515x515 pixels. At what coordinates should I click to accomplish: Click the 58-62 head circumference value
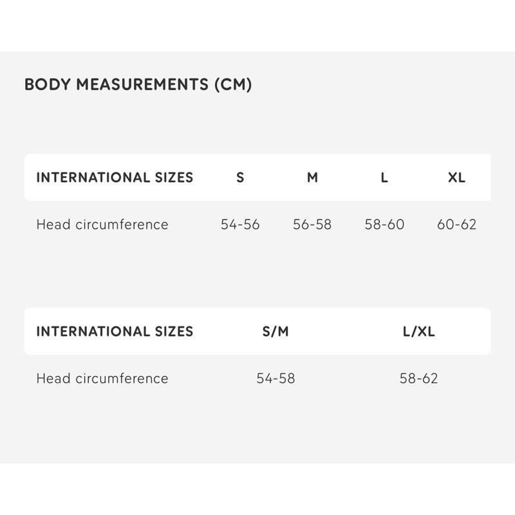419,379
